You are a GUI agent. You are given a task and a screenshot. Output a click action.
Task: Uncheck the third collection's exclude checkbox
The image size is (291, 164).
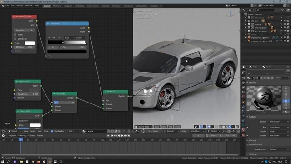pos(249,24)
